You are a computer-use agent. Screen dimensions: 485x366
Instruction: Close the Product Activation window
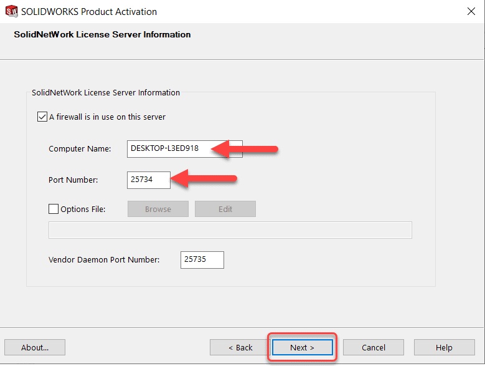(x=473, y=11)
